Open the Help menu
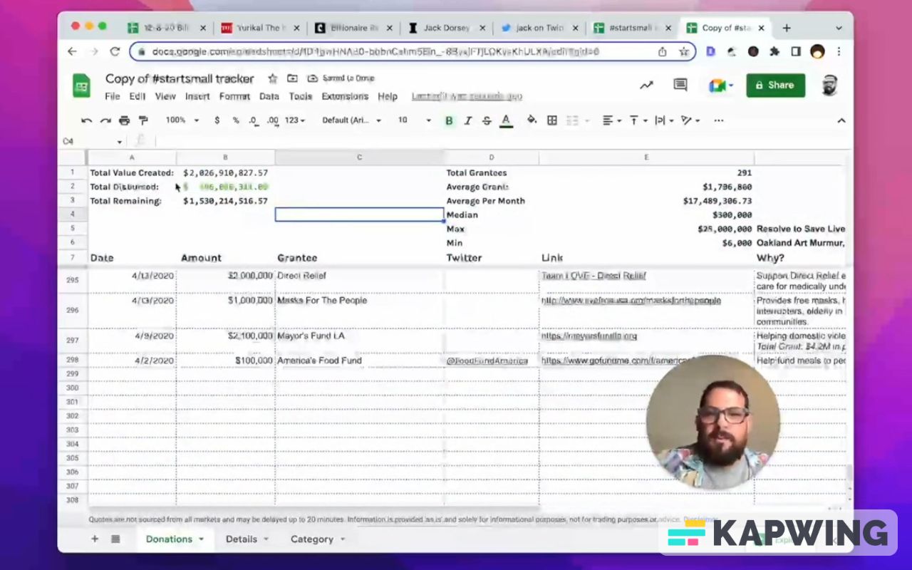The height and width of the screenshot is (570, 912). (388, 96)
